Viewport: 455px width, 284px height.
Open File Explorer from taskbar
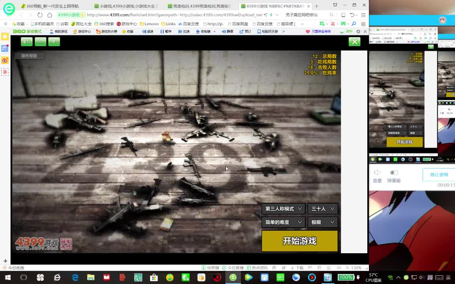(x=91, y=277)
